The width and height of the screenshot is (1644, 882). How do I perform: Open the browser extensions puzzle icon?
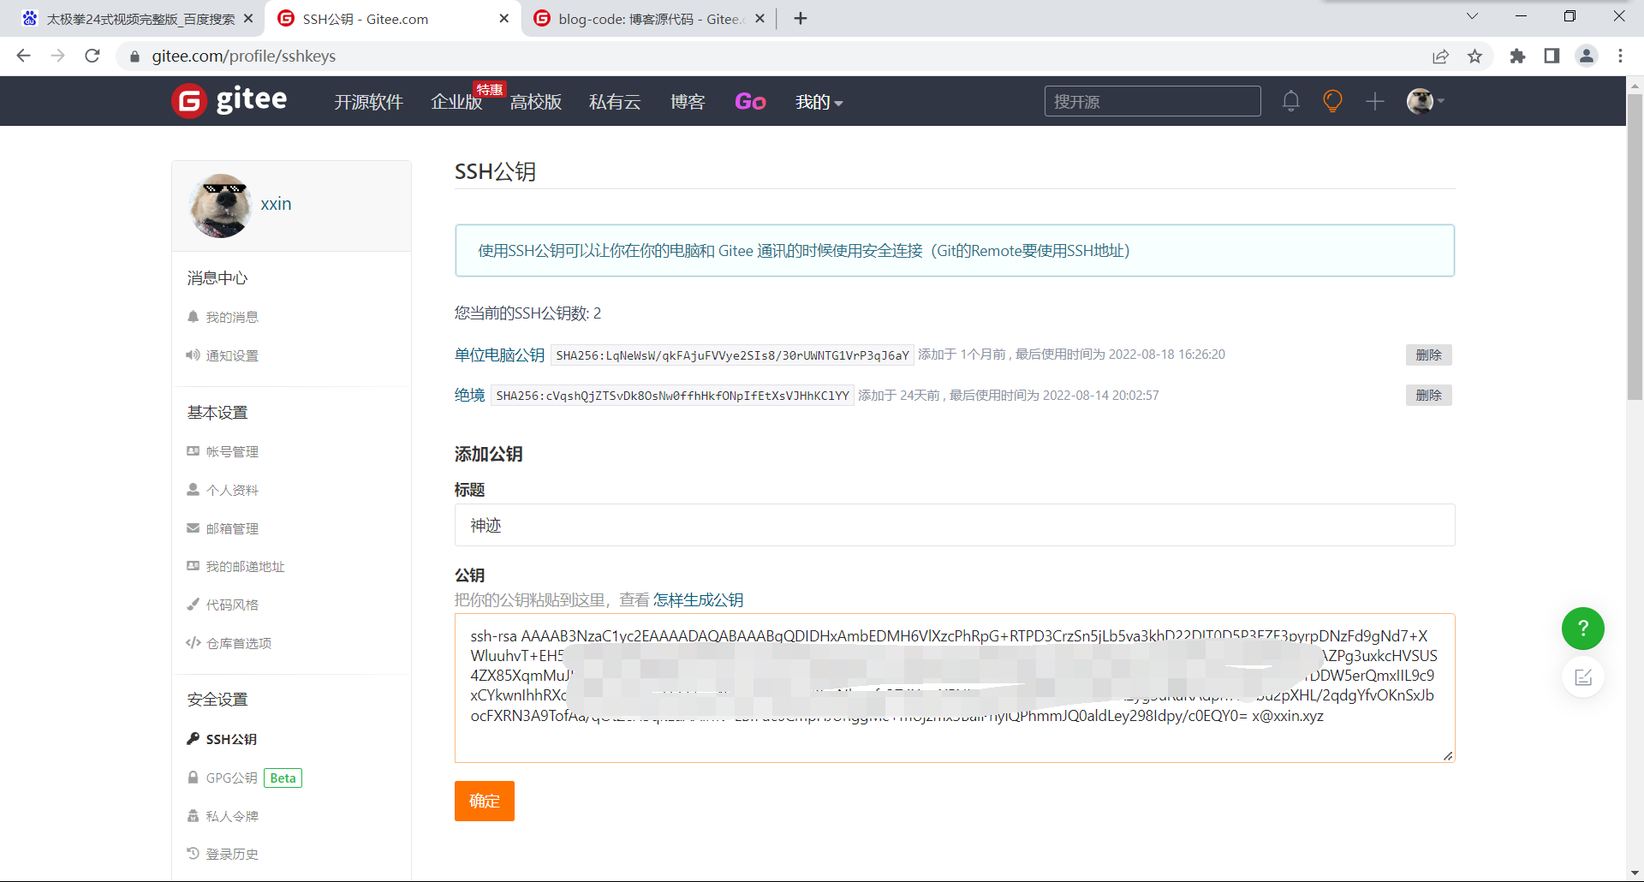1517,56
